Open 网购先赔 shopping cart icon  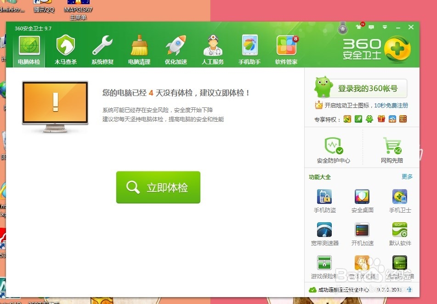point(392,150)
